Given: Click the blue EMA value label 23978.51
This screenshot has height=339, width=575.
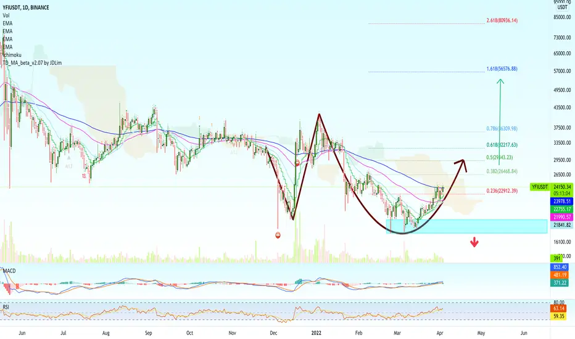Looking at the screenshot, I should tap(562, 201).
